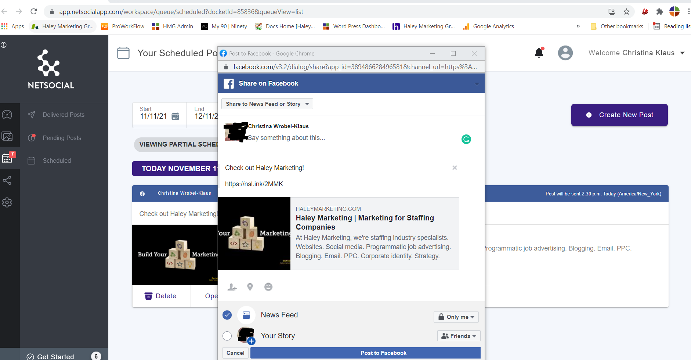This screenshot has height=360, width=691.
Task: Go back with the browser back arrow
Action: click(5, 11)
